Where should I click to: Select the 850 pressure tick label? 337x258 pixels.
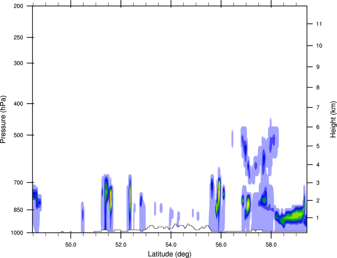(x=19, y=210)
